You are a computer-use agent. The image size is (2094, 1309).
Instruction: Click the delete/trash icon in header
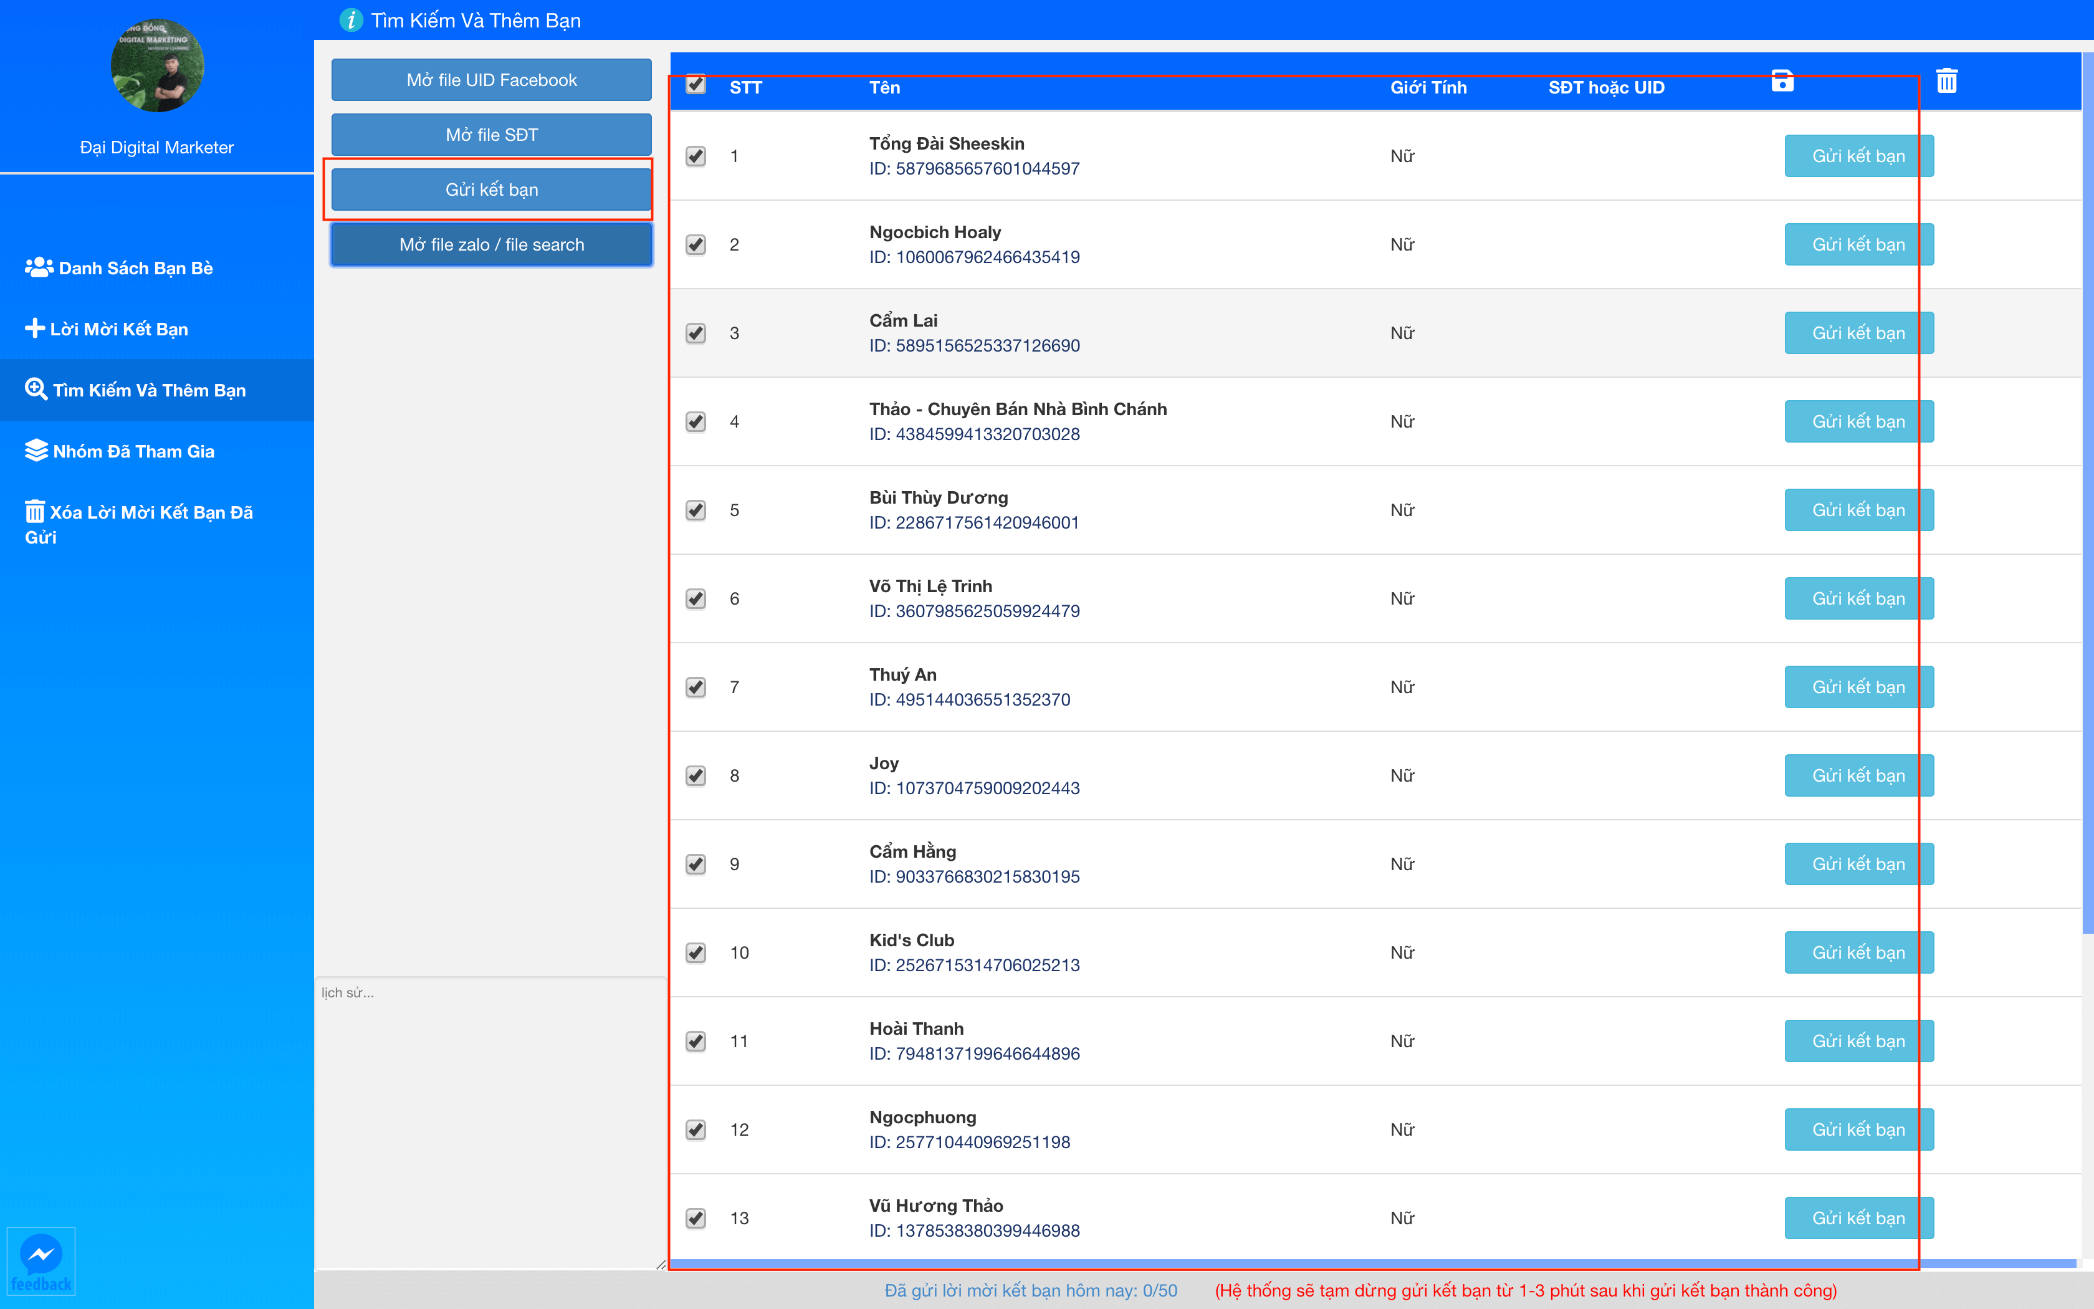pos(1946,82)
